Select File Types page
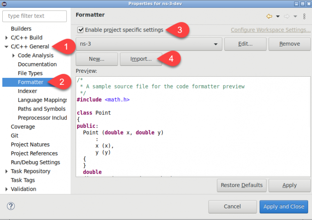This screenshot has height=220, width=312. [30, 73]
